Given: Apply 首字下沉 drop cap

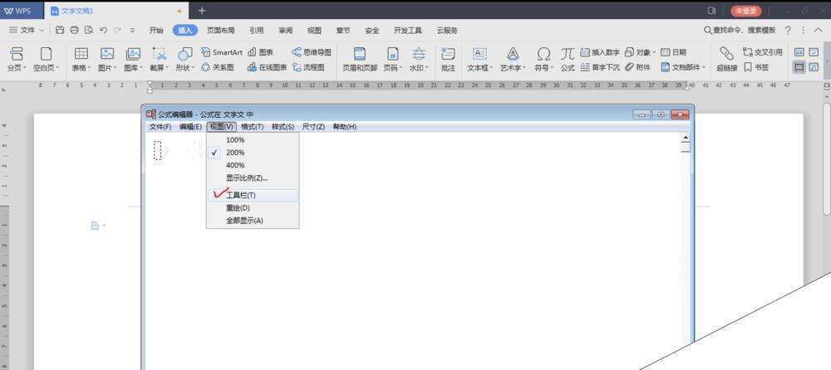Looking at the screenshot, I should [600, 67].
